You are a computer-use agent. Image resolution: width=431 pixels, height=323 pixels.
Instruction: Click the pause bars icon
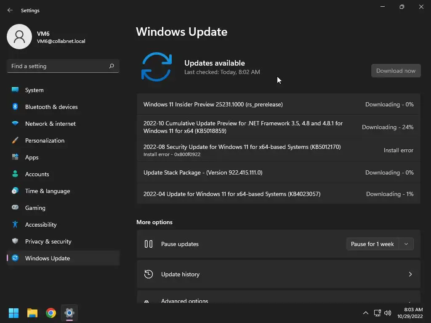click(x=149, y=244)
